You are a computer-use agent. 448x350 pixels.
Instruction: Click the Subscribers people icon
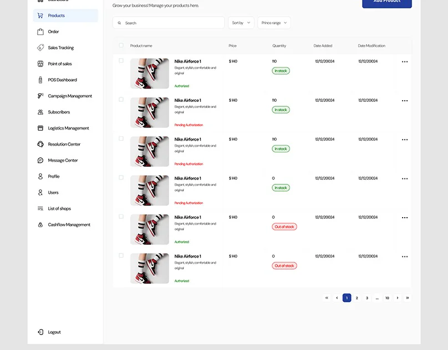(40, 112)
